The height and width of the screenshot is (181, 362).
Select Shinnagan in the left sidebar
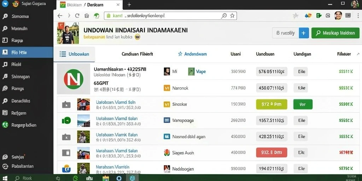click(21, 76)
